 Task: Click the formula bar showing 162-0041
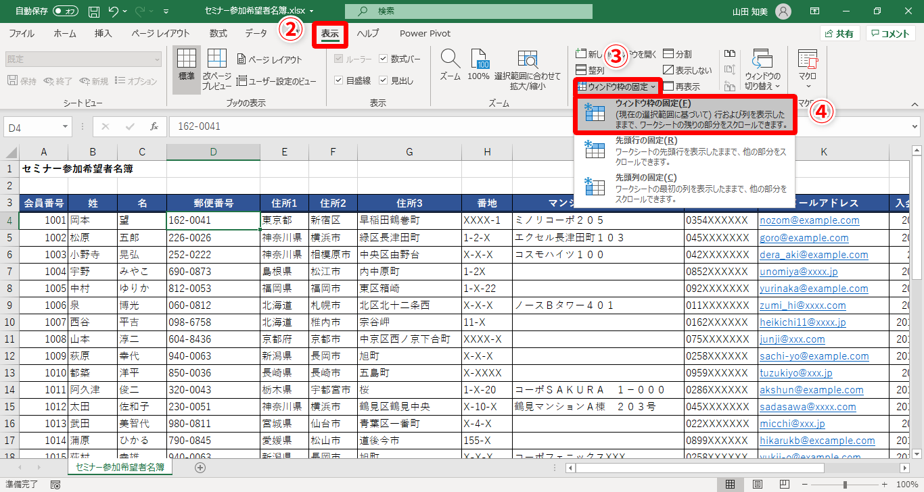(x=539, y=126)
